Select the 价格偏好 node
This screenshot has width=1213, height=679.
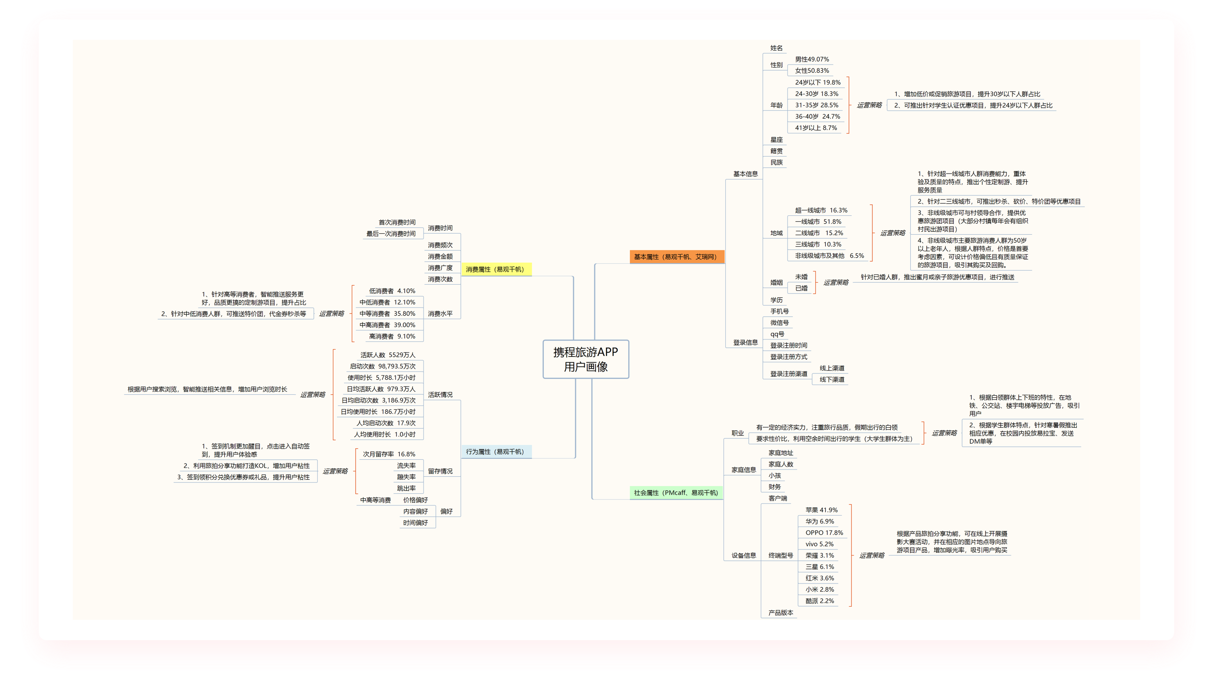415,500
